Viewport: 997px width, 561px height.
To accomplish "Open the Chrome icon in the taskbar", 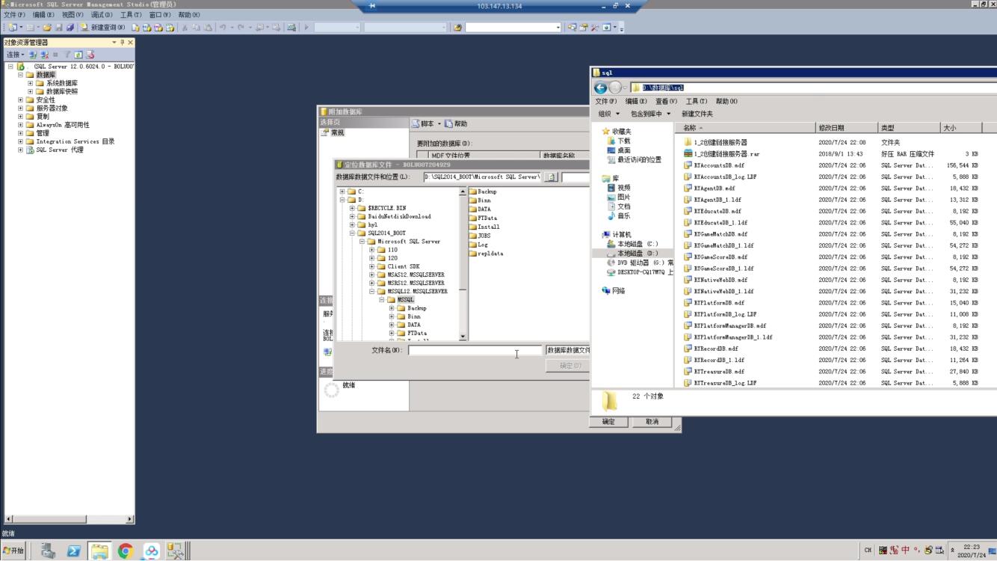I will 126,551.
